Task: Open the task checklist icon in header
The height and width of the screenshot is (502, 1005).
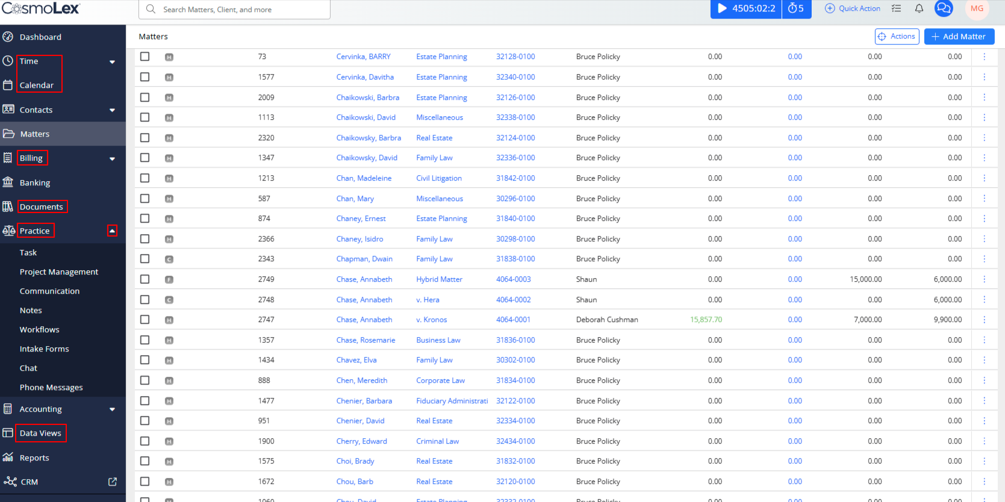Action: 896,8
